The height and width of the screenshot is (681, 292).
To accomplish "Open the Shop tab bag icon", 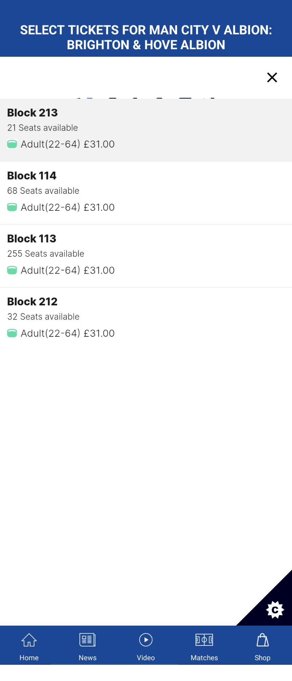I will (x=263, y=640).
